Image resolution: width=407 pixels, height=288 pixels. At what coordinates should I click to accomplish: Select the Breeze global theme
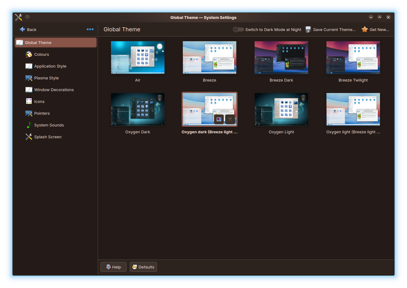tap(210, 58)
